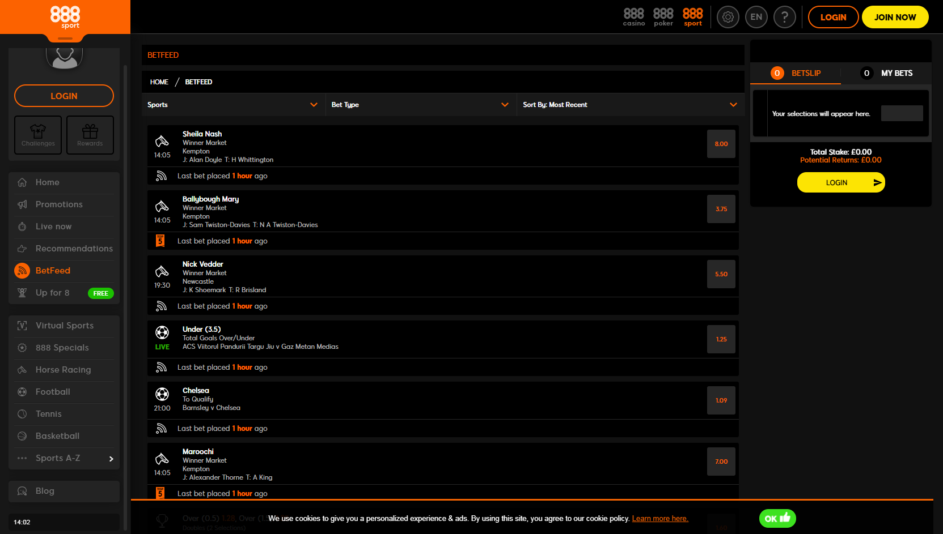This screenshot has width=943, height=534.
Task: Click football icon for Chelsea bet
Action: (x=162, y=394)
